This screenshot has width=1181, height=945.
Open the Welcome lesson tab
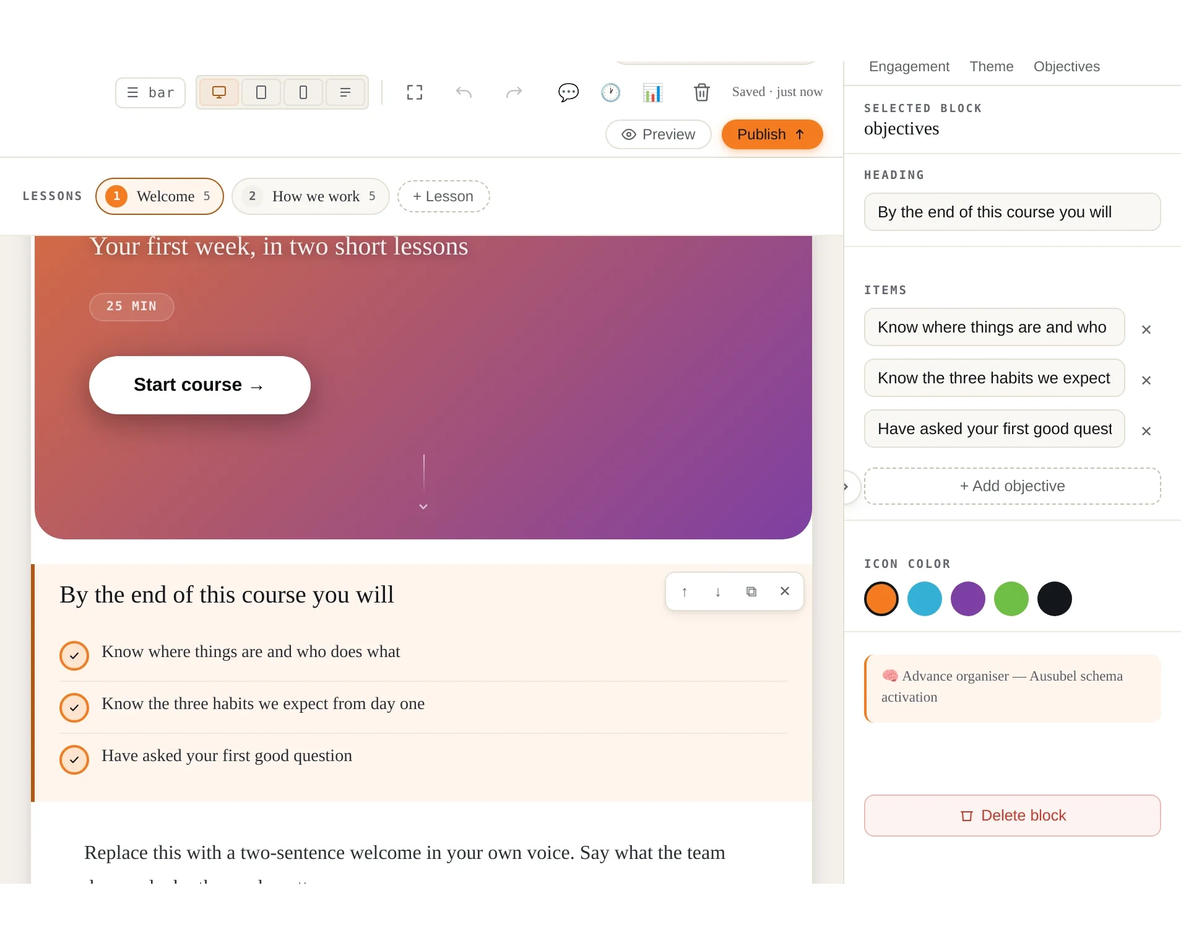(160, 196)
